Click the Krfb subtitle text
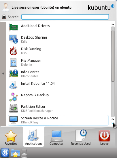Image resolution: width=117 pixels, height=158 pixels. (x=24, y=42)
